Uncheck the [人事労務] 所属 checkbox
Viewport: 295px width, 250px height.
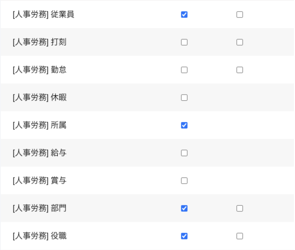click(x=184, y=126)
